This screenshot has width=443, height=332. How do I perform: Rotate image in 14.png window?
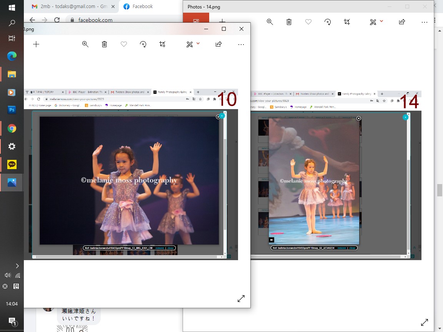coord(328,22)
